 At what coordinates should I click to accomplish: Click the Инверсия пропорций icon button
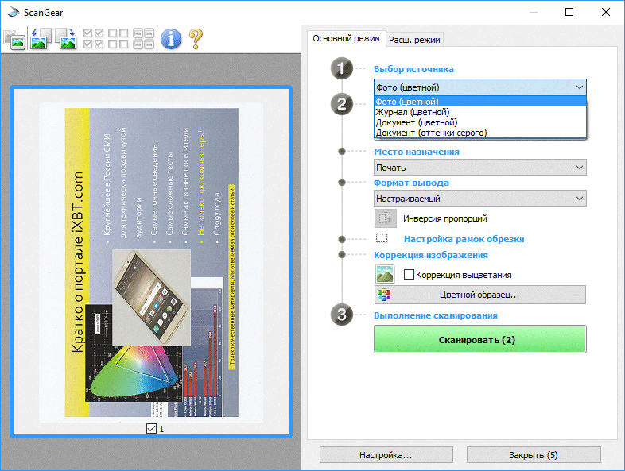pyautogui.click(x=386, y=218)
